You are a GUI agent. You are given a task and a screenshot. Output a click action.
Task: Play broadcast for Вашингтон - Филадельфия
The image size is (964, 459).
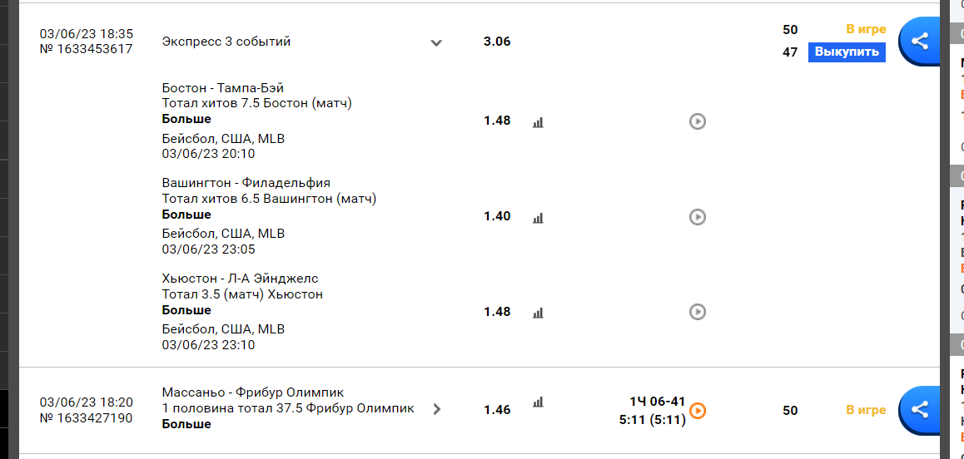click(697, 217)
